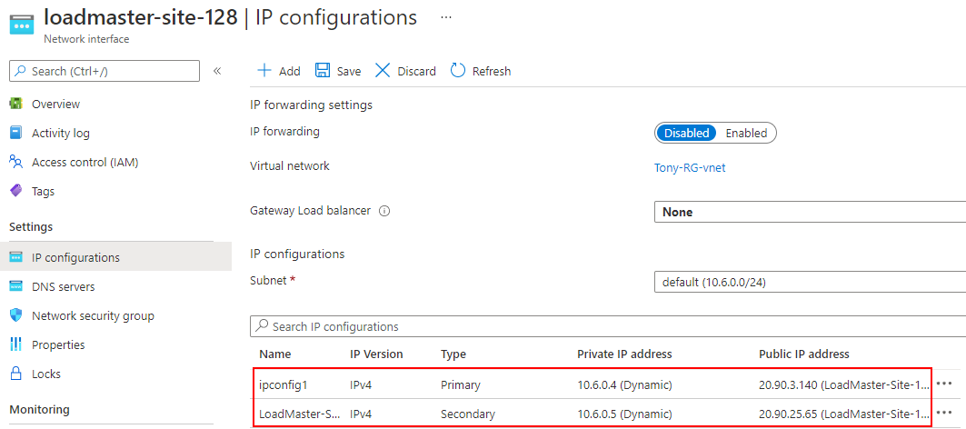Viewport: 966px width, 429px height.
Task: Open the Tony-RG-vnet virtual network link
Action: (690, 167)
